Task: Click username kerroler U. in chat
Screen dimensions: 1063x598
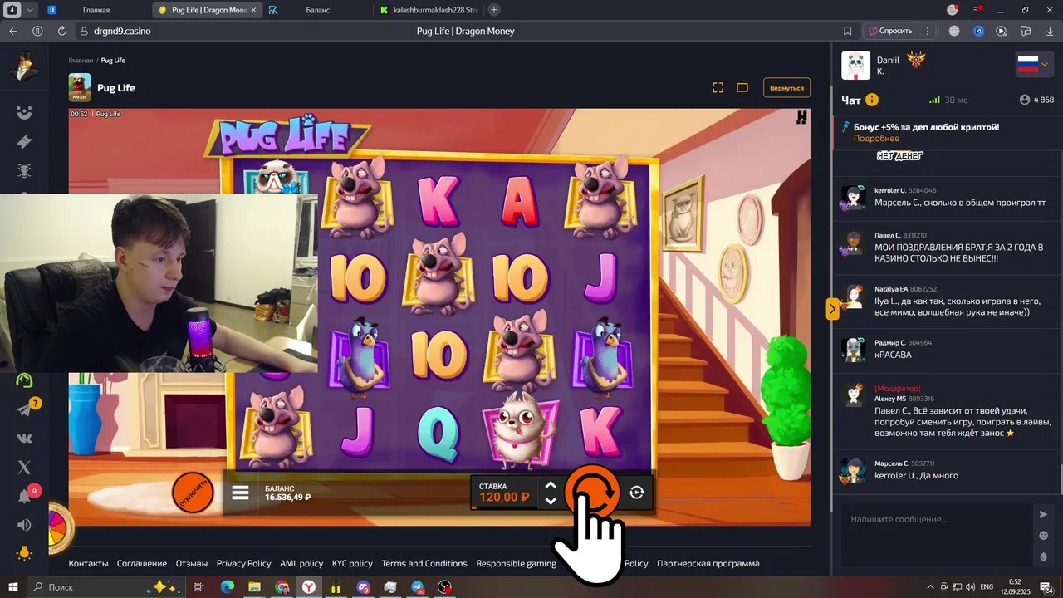Action: point(889,190)
